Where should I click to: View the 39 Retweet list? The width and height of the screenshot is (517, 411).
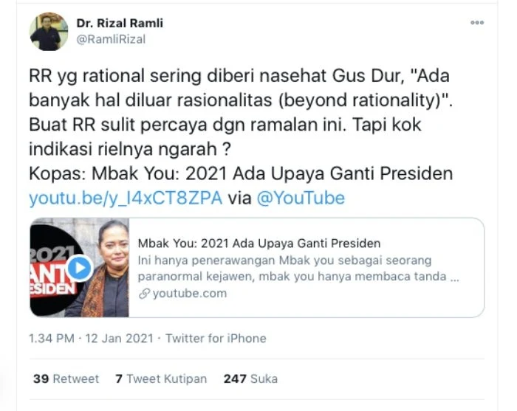click(x=66, y=379)
